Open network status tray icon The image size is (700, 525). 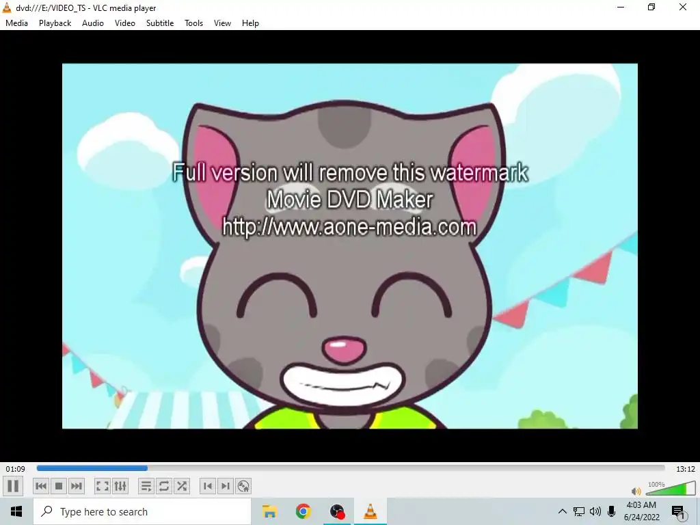579,511
